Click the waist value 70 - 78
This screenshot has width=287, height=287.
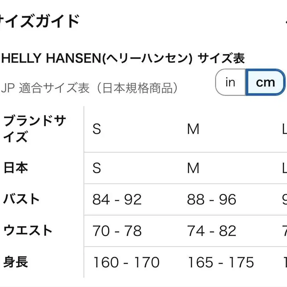tap(117, 231)
